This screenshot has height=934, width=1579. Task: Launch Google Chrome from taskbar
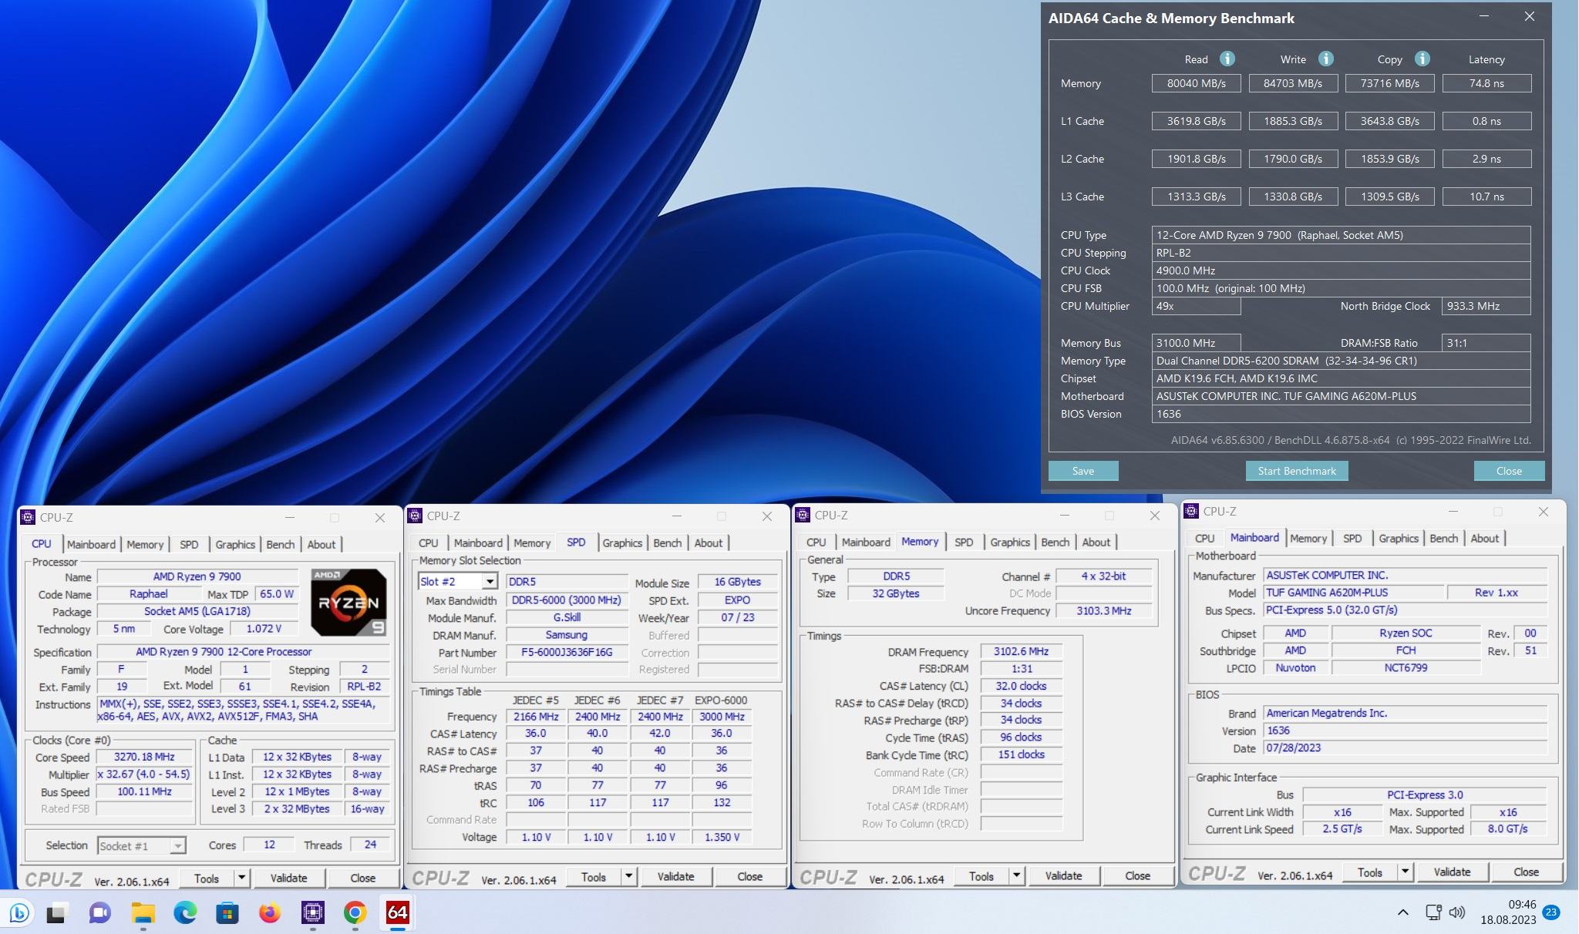point(355,913)
